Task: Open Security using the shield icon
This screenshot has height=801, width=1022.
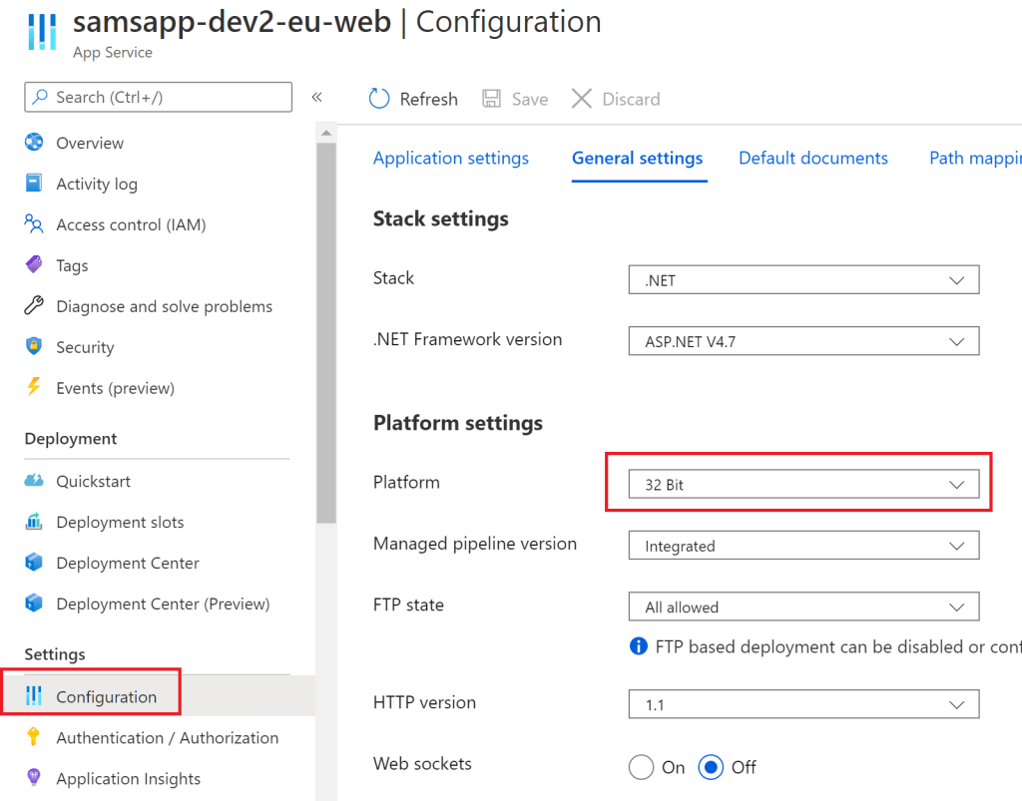Action: 34,347
